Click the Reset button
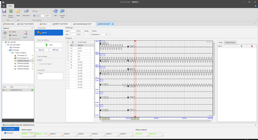 [56, 50]
